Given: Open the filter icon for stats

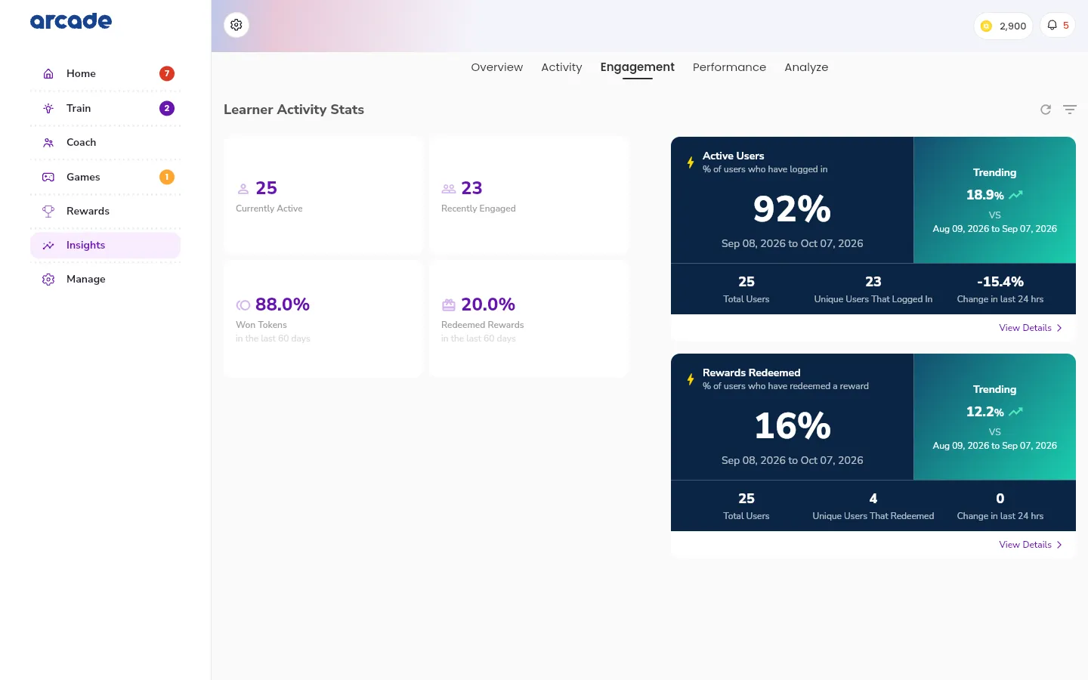Looking at the screenshot, I should coord(1070,110).
